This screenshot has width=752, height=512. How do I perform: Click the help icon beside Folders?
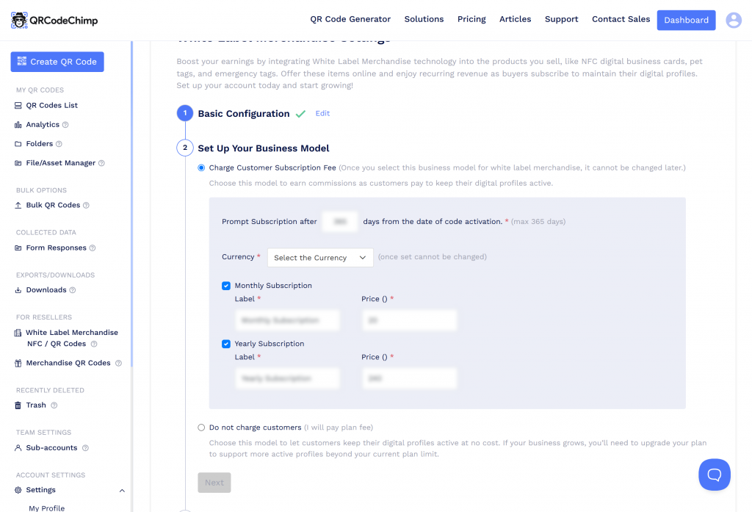(59, 144)
